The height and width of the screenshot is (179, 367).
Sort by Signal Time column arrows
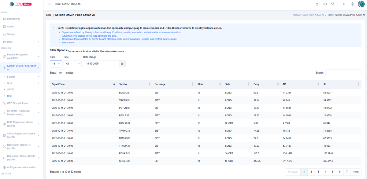click(114, 84)
